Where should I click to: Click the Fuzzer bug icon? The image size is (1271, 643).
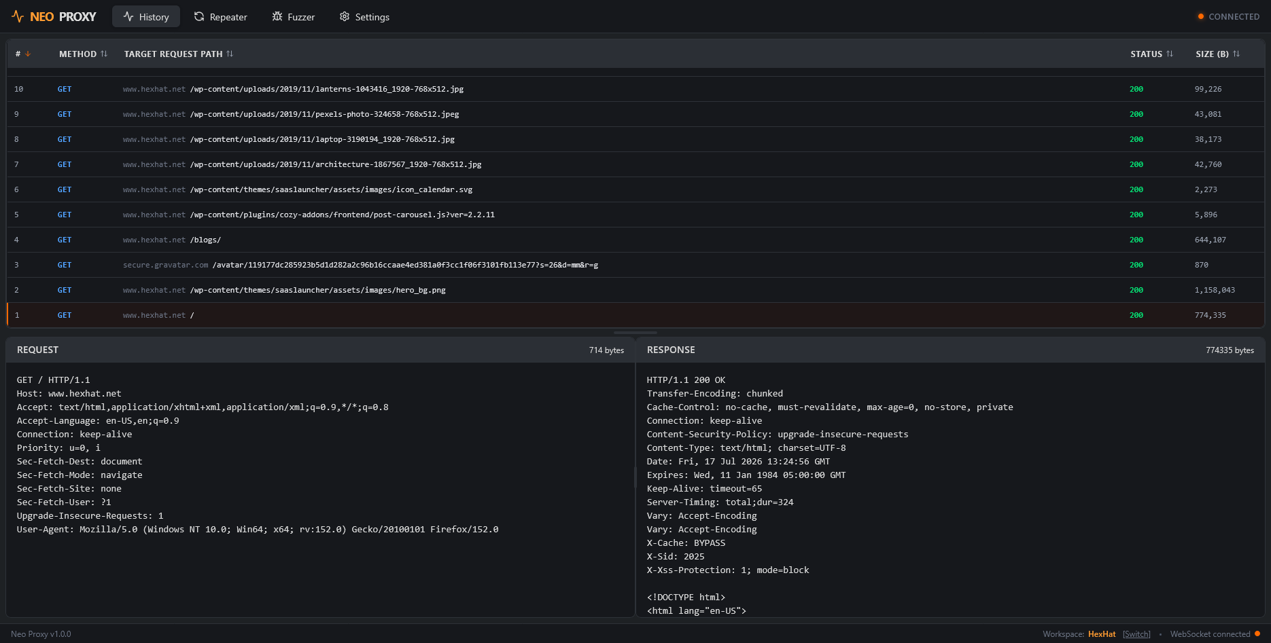277,16
